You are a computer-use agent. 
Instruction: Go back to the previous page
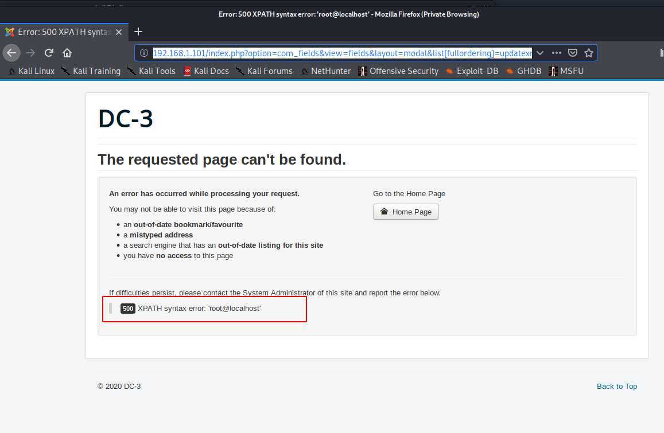tap(11, 53)
